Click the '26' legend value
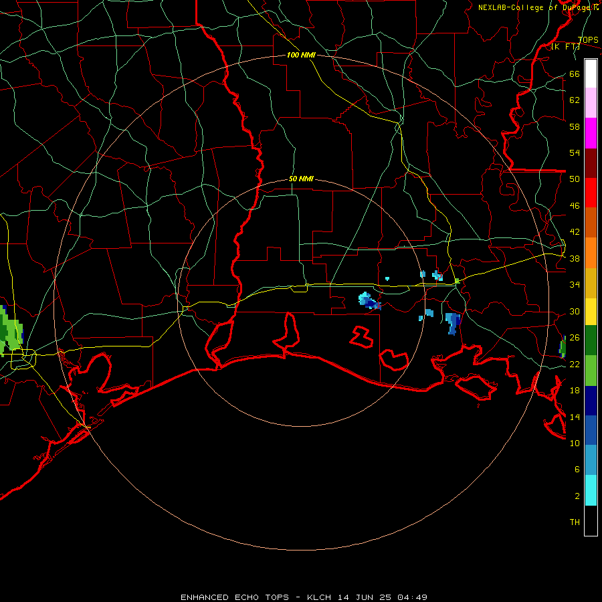This screenshot has height=602, width=602. 575,338
